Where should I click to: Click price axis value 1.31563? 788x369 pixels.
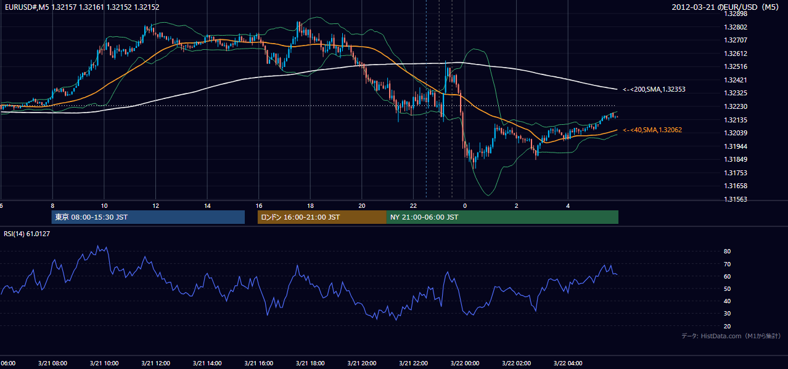point(736,199)
